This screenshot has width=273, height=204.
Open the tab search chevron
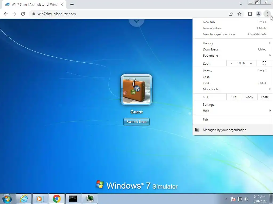241,5
